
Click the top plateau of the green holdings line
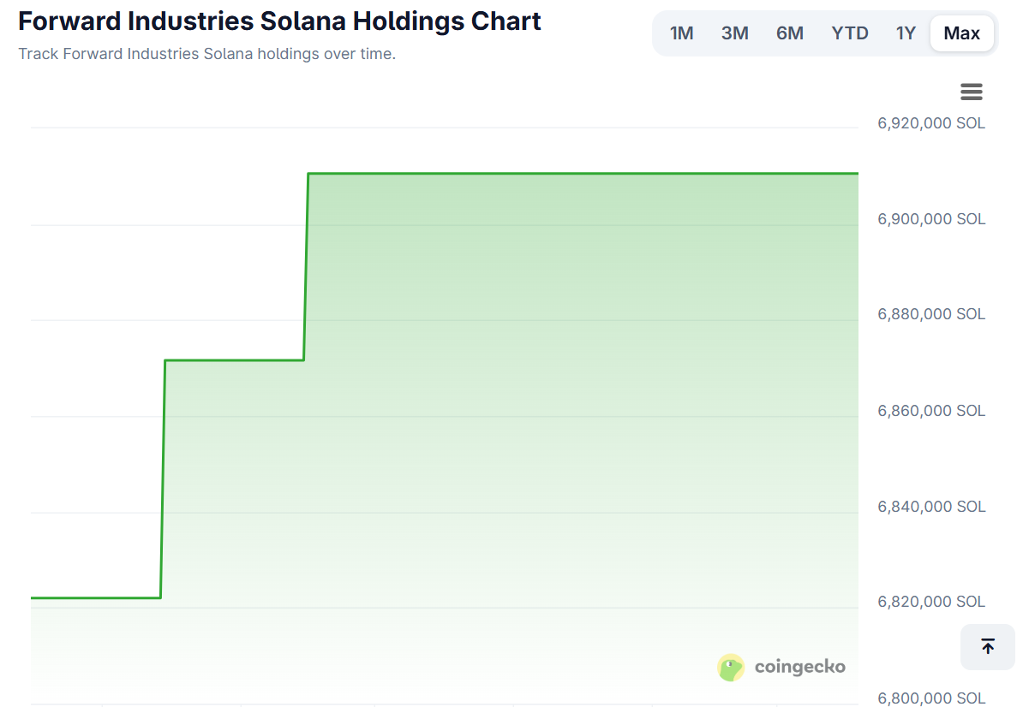tap(583, 171)
